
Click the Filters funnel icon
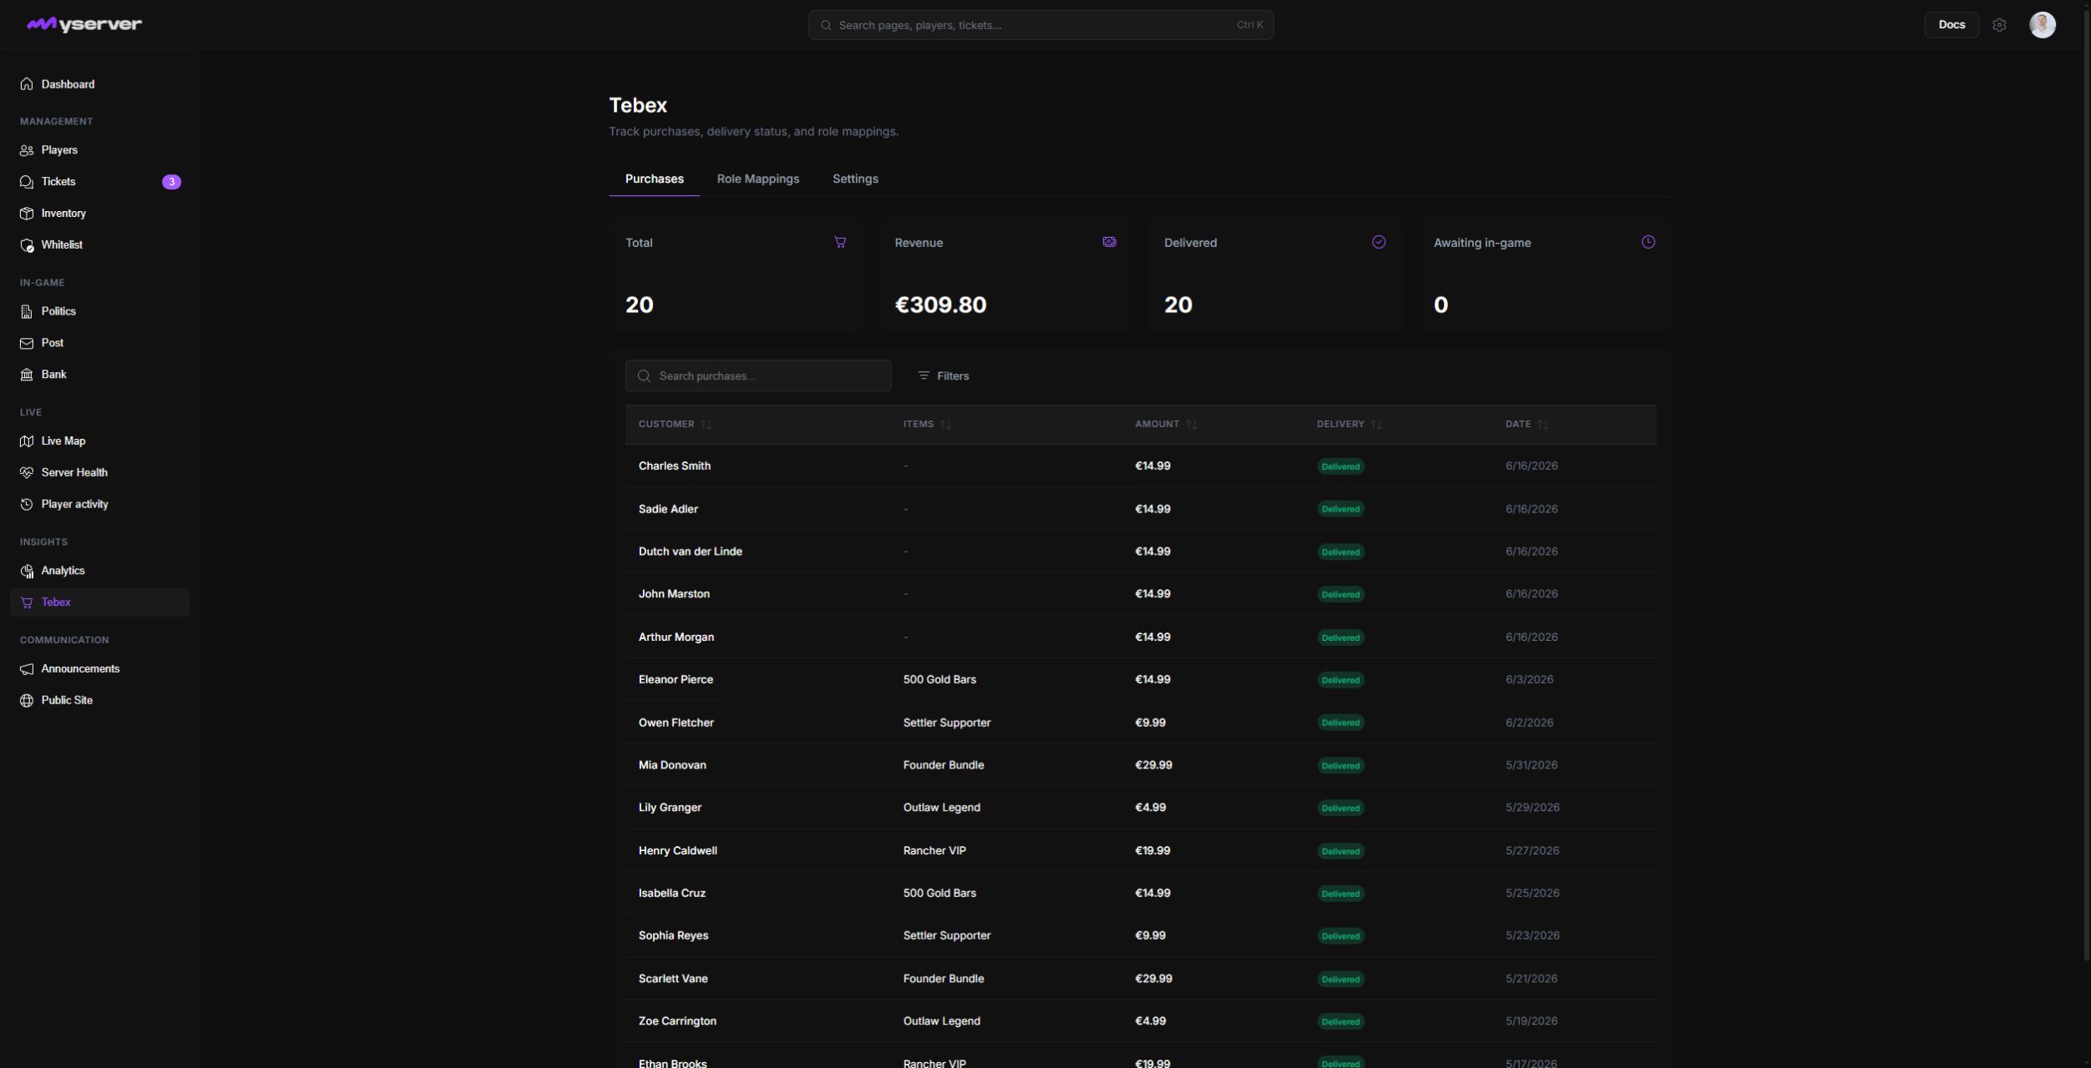click(x=924, y=375)
